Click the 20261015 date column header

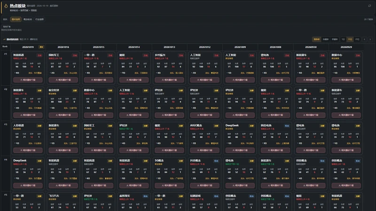tap(99, 47)
